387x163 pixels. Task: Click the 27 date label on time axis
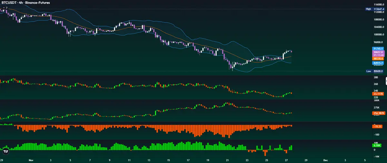coord(286,160)
